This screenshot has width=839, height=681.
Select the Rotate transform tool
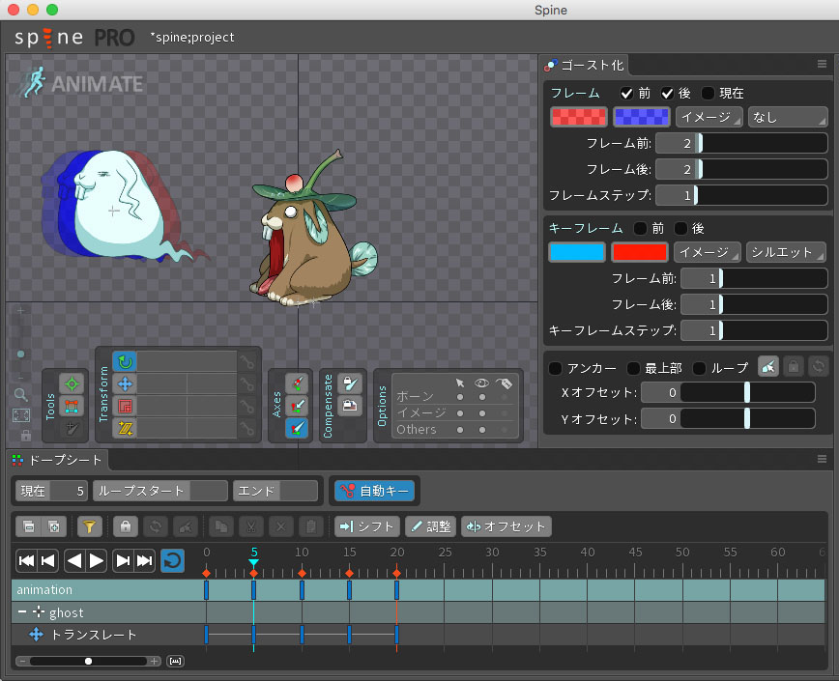pos(125,362)
